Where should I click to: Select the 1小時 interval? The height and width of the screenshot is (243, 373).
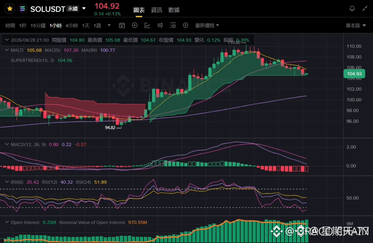pyautogui.click(x=55, y=26)
